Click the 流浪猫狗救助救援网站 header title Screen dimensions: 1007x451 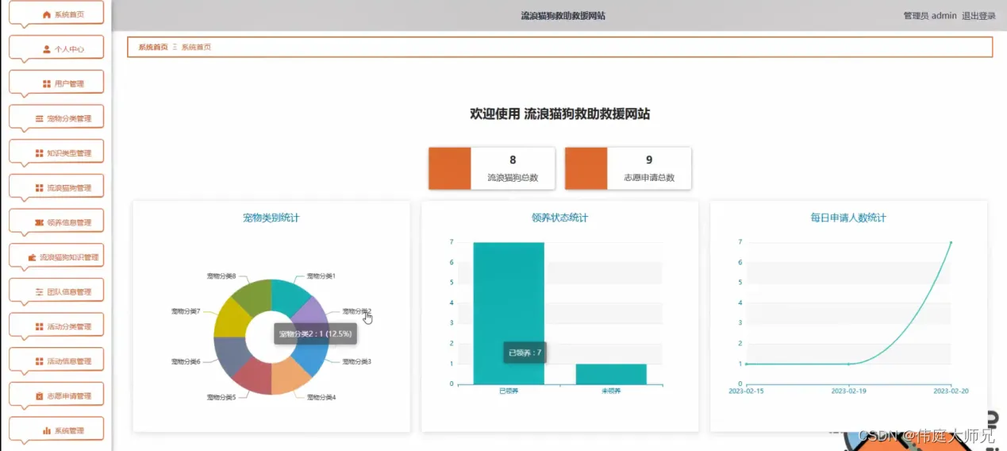(563, 15)
